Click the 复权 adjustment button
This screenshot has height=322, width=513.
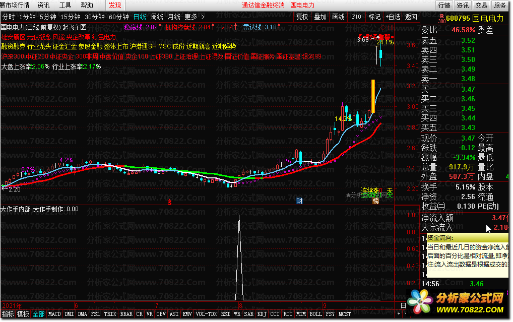[302, 17]
